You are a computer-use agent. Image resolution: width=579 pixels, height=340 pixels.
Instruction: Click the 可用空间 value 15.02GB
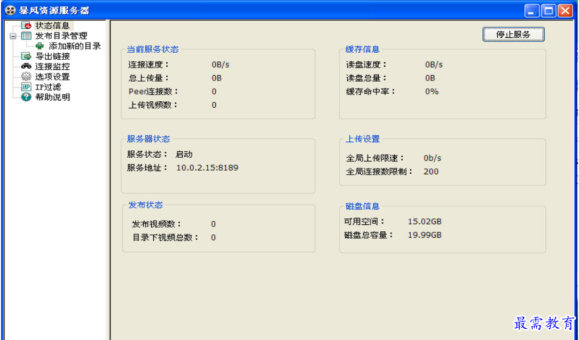425,221
